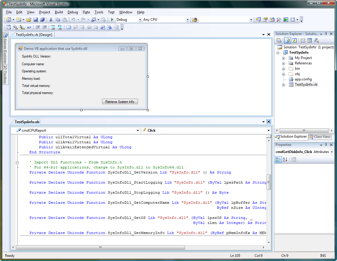Open the Debug configuration dropdown
This screenshot has width=337, height=261.
click(x=140, y=20)
